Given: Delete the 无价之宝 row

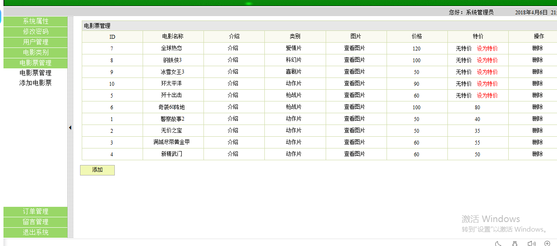Looking at the screenshot, I should (x=537, y=131).
